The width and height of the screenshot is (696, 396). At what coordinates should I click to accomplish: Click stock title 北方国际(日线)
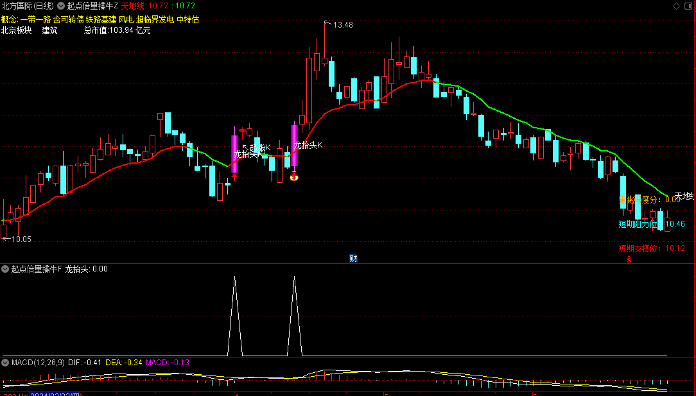pos(28,6)
